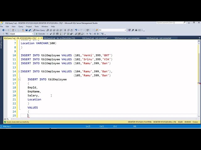201x150 pixels.
Task: Open the document tabs overflow list arrow
Action: tap(199, 38)
